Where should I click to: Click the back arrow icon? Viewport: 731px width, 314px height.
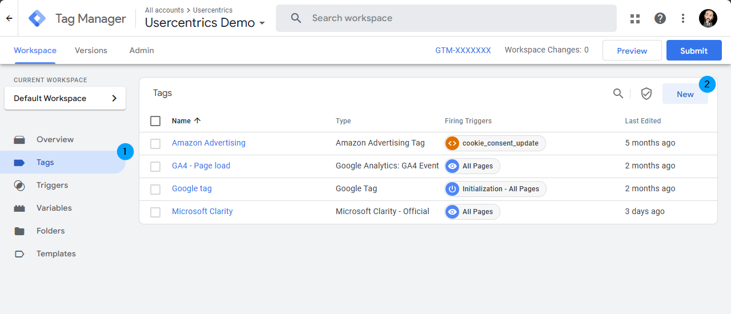pyautogui.click(x=9, y=18)
